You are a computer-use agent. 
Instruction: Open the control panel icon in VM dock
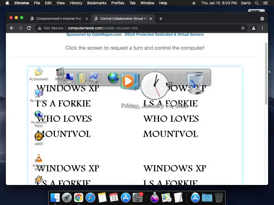[93, 78]
